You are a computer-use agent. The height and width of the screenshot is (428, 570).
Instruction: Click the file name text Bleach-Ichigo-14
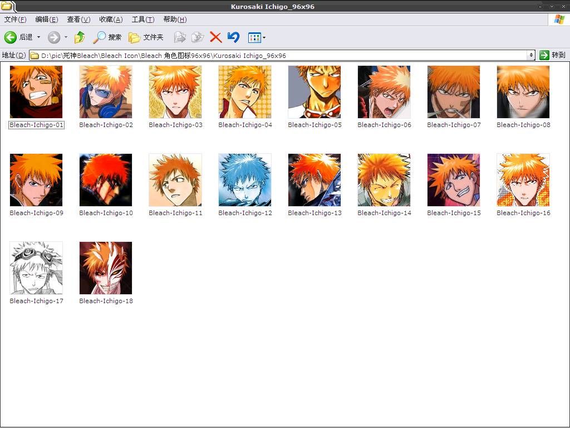(384, 213)
